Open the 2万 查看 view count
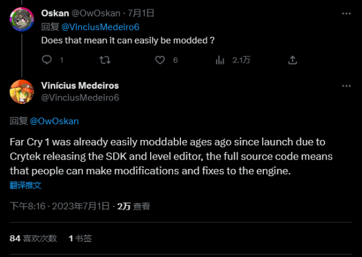362x257 pixels. [x=134, y=206]
